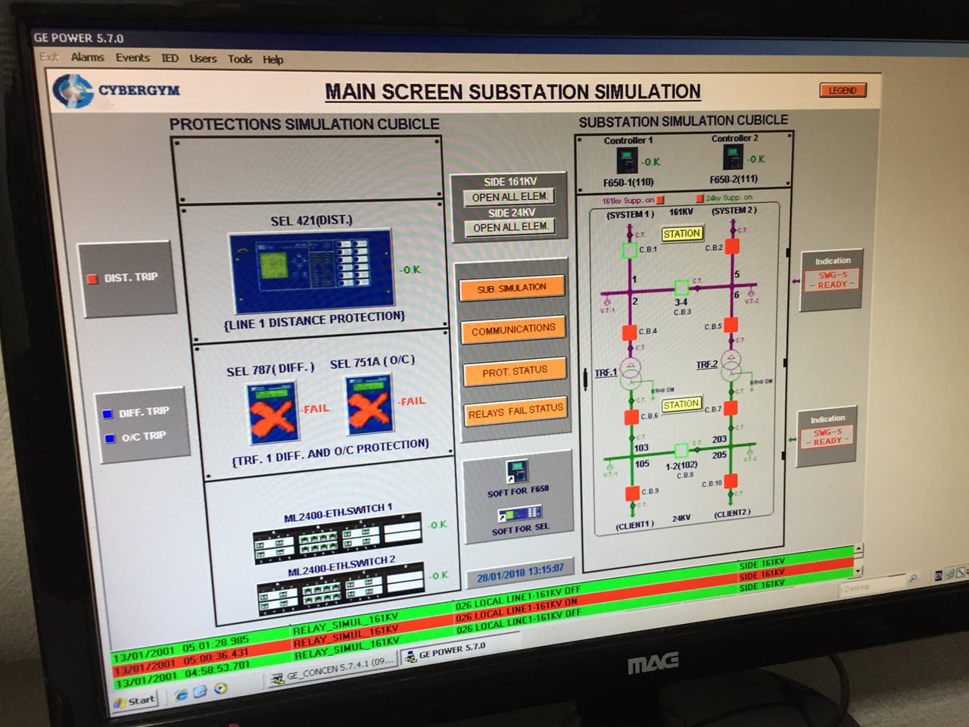Click the alarm list scroll-up arrow
The image size is (969, 727).
[x=858, y=550]
